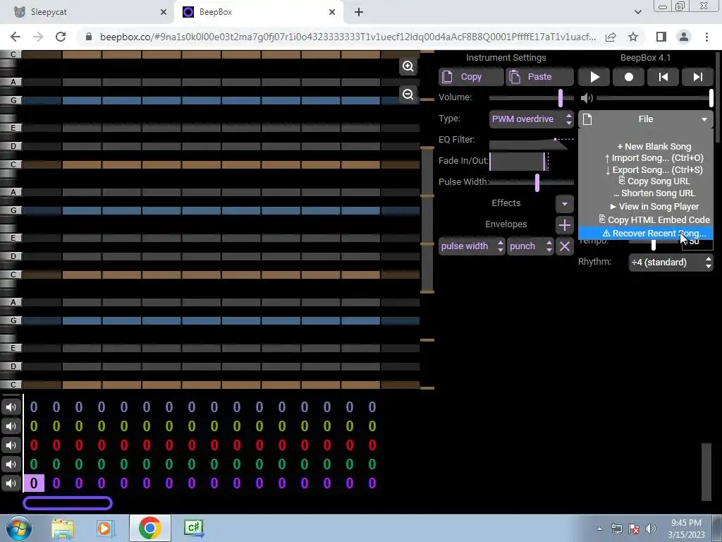This screenshot has height=542, width=722.
Task: Click the address bar URL
Action: point(348,37)
